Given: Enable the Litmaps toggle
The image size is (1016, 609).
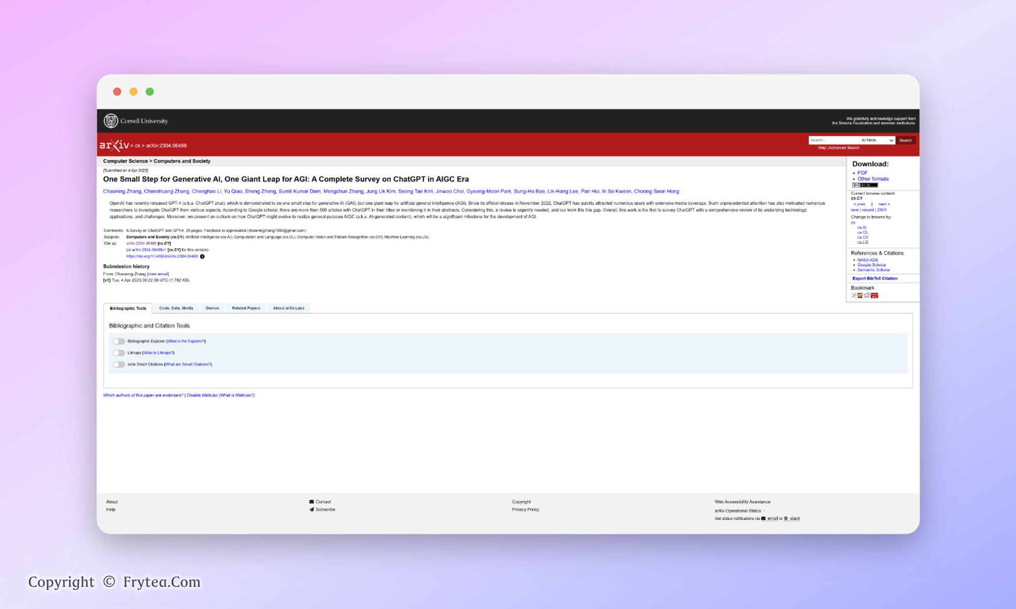Looking at the screenshot, I should (x=119, y=353).
